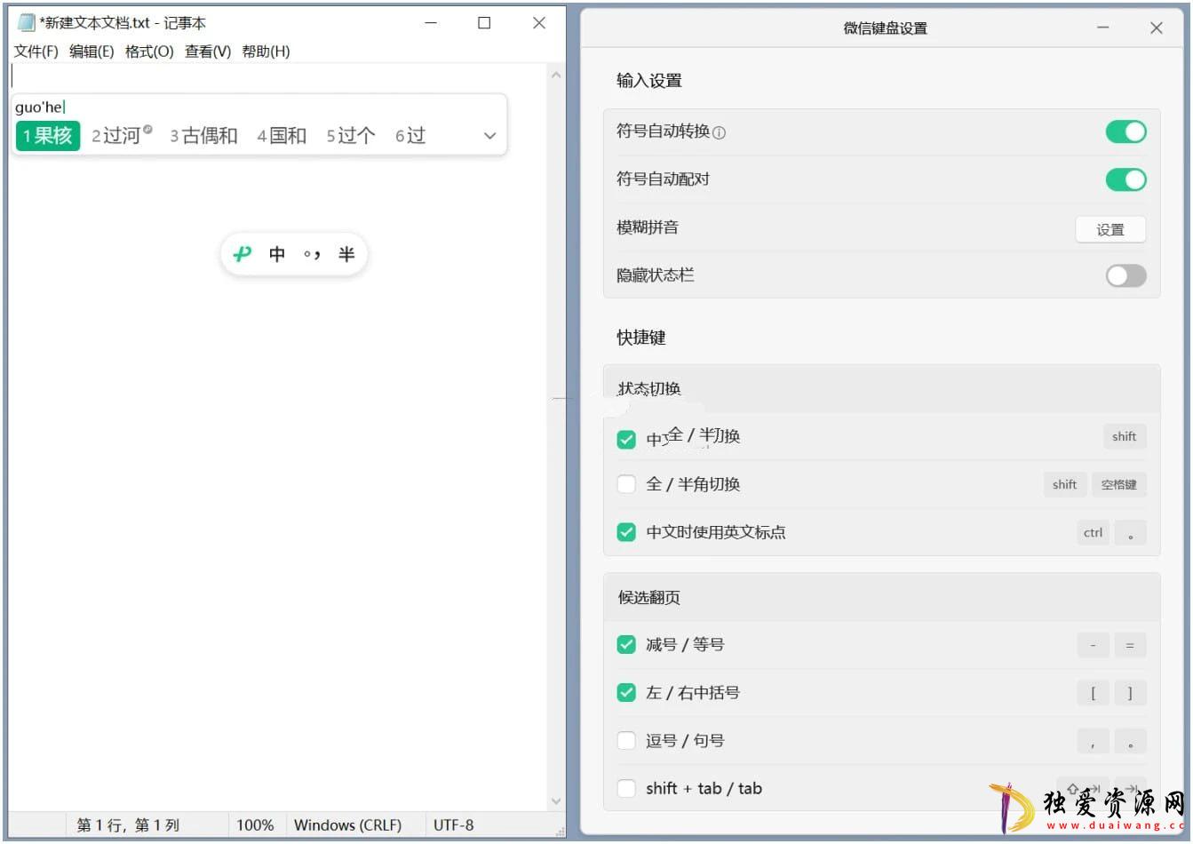This screenshot has width=1193, height=844.
Task: Select sixth candidate 过
Action: point(410,136)
